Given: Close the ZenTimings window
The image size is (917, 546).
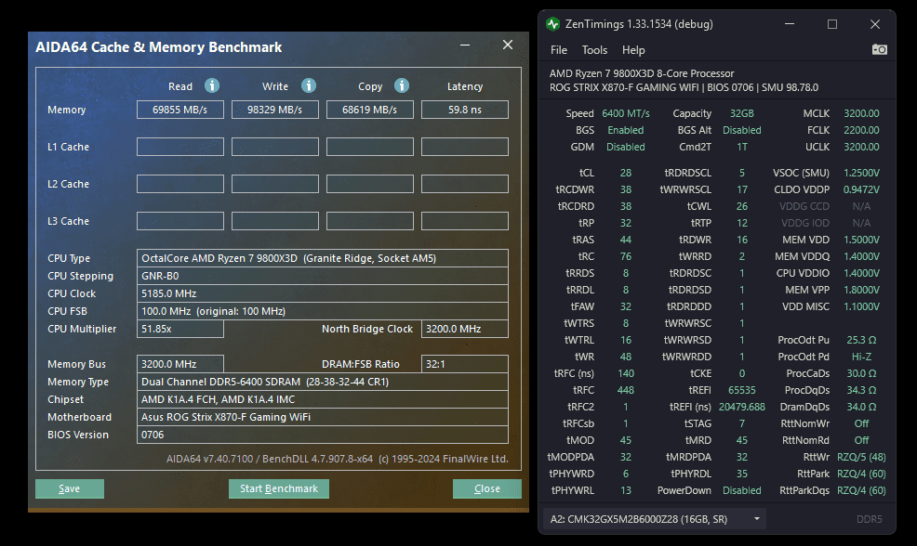Looking at the screenshot, I should [x=875, y=24].
